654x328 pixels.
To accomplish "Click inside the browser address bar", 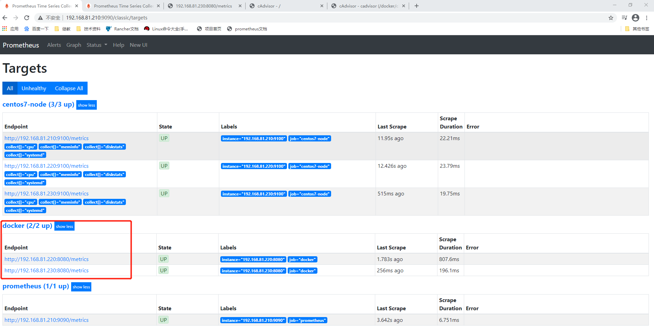I will click(x=205, y=18).
